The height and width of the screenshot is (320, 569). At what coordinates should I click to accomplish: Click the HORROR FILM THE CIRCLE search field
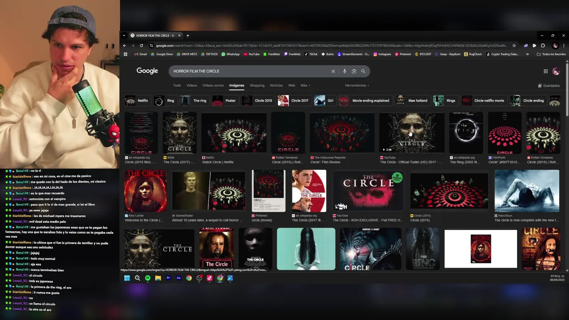tap(249, 71)
